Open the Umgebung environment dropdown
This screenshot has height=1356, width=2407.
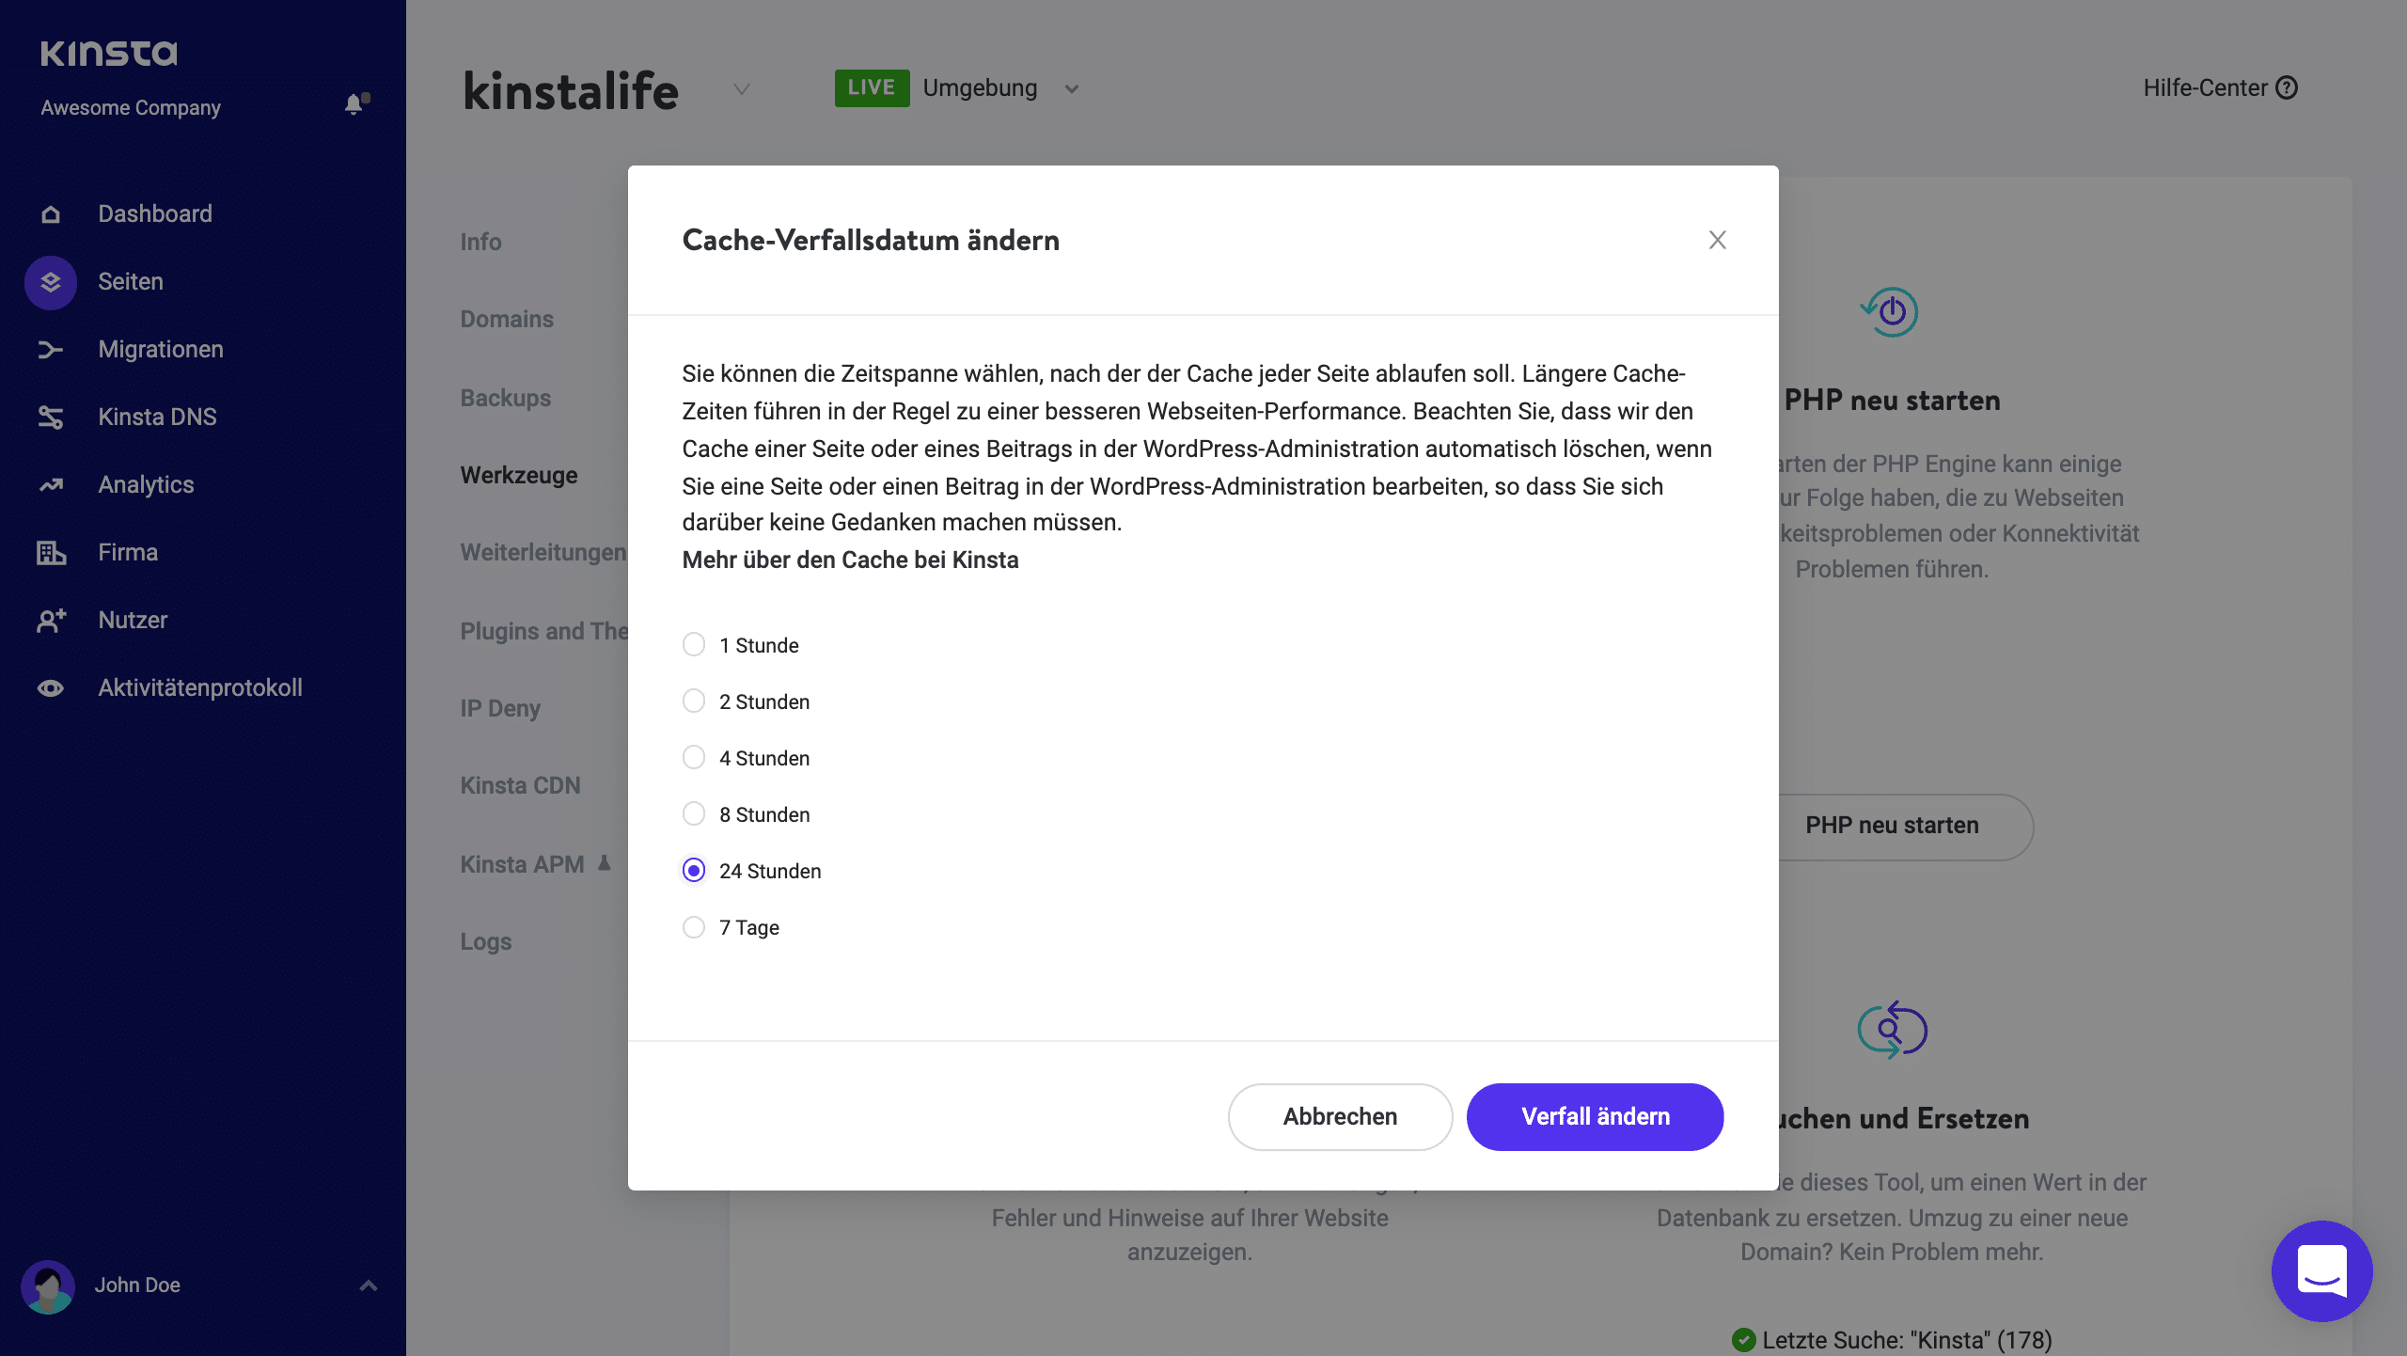pyautogui.click(x=1071, y=87)
